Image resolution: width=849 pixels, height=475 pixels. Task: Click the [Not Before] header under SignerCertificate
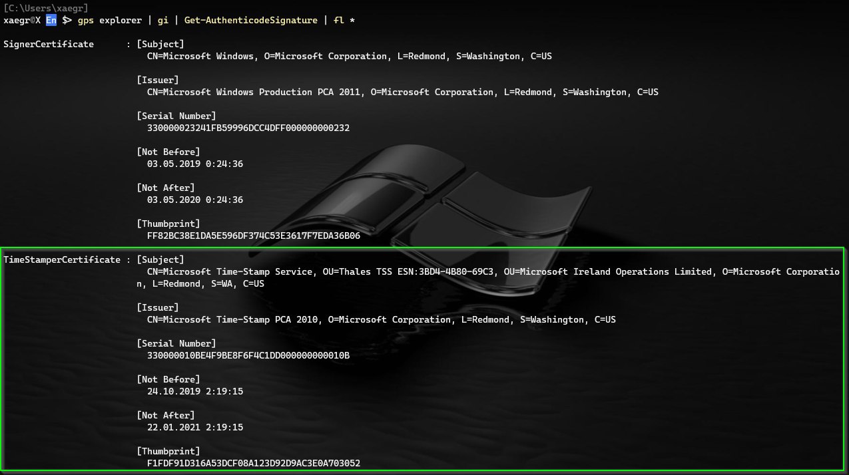pos(168,152)
